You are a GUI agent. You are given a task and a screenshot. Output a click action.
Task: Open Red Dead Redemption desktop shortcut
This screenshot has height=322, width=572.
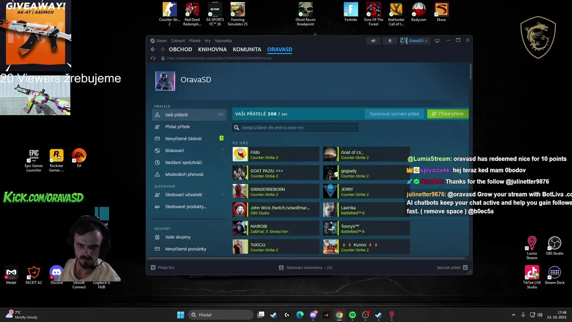coord(192,14)
